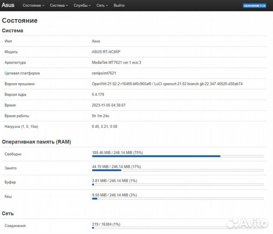Expand the Сеть dropdown in top bar
Screen dimensions: 273x234
pyautogui.click(x=102, y=5)
